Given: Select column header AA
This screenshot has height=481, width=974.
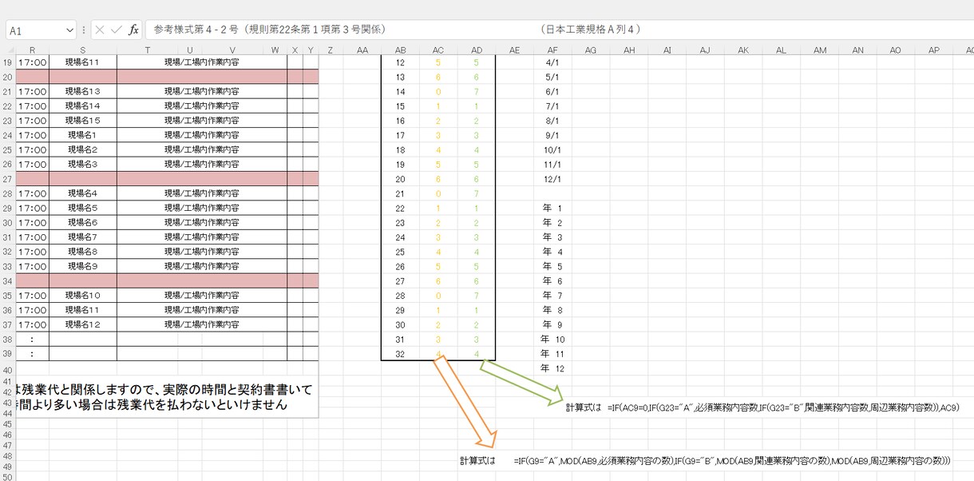Looking at the screenshot, I should coord(362,50).
